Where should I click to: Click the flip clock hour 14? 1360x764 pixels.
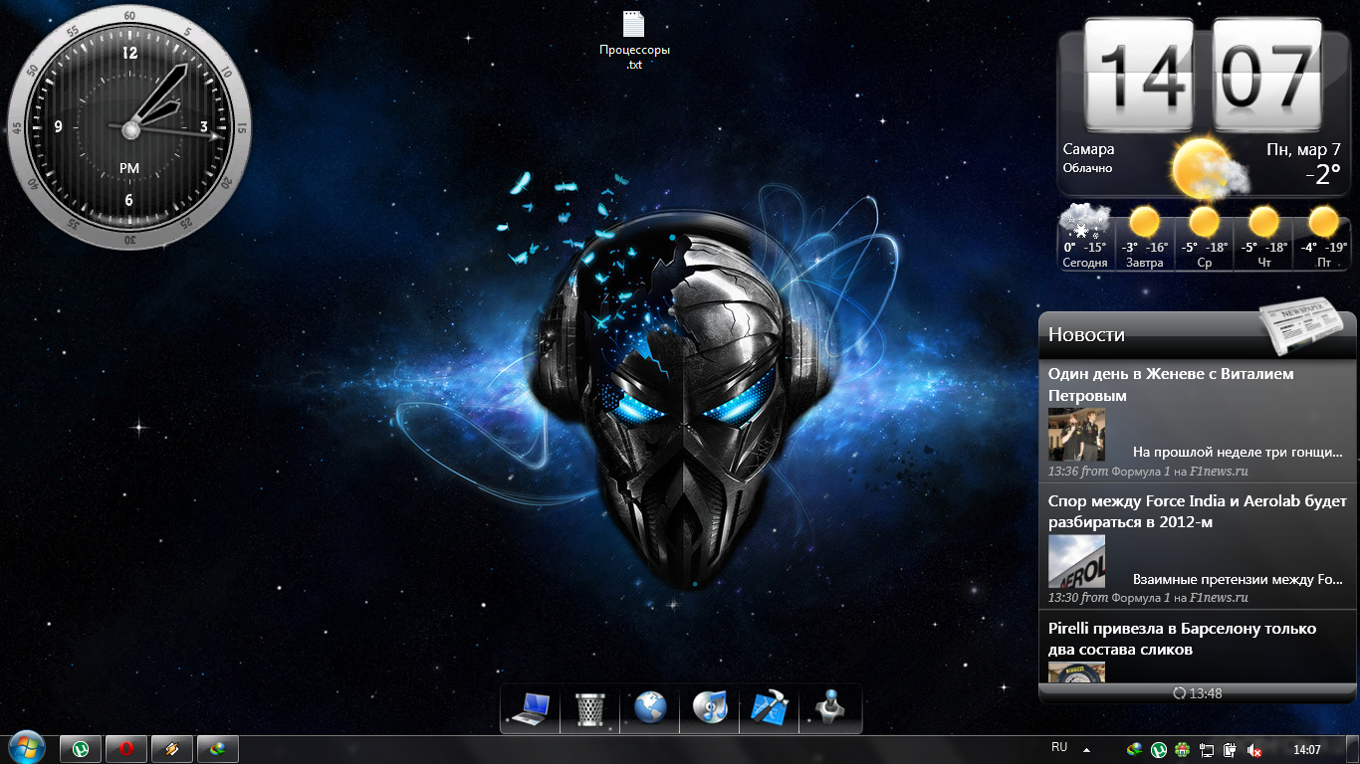pyautogui.click(x=1138, y=77)
